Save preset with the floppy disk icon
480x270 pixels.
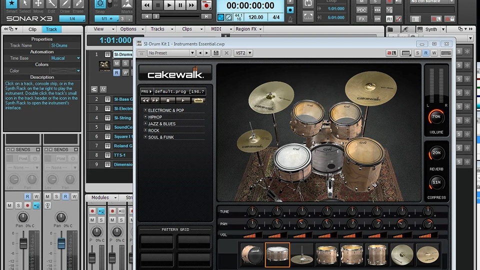pos(216,53)
